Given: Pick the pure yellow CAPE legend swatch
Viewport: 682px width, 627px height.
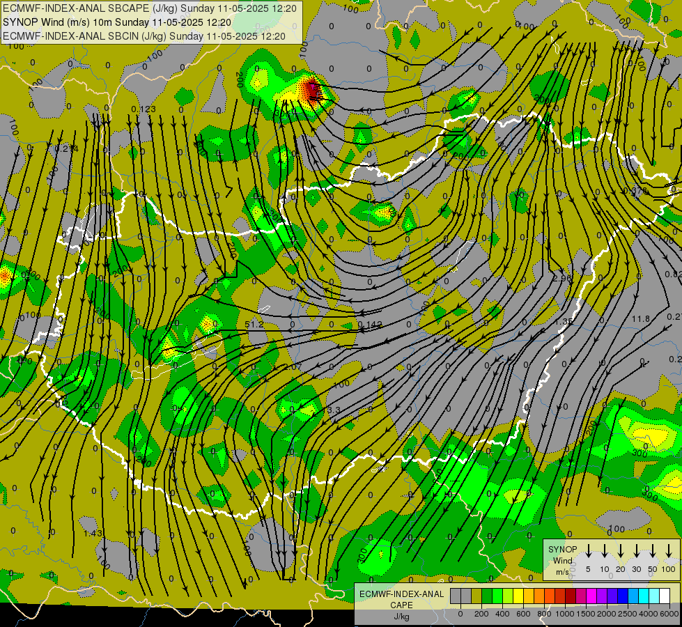Looking at the screenshot, I should [x=518, y=596].
